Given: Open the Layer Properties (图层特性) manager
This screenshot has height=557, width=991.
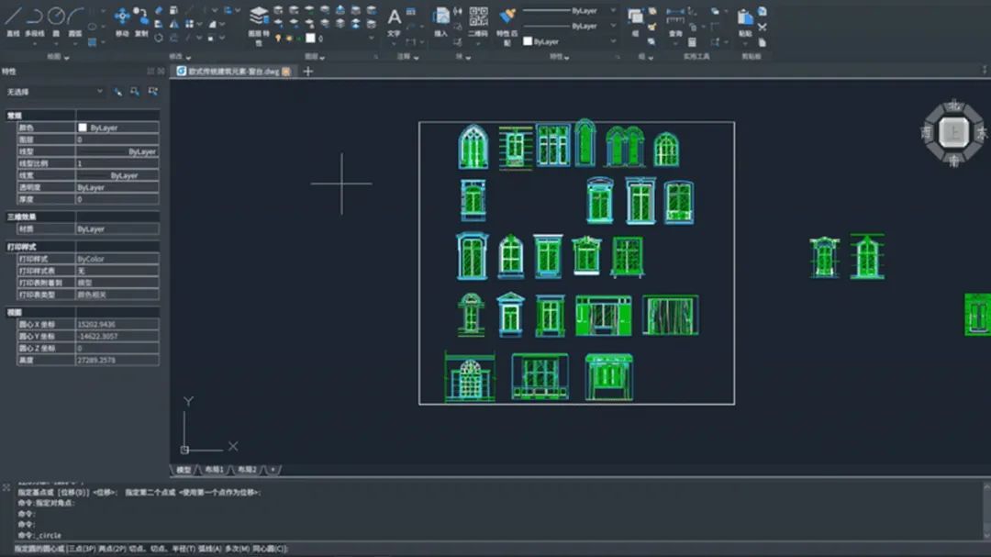Looking at the screenshot, I should tap(259, 18).
